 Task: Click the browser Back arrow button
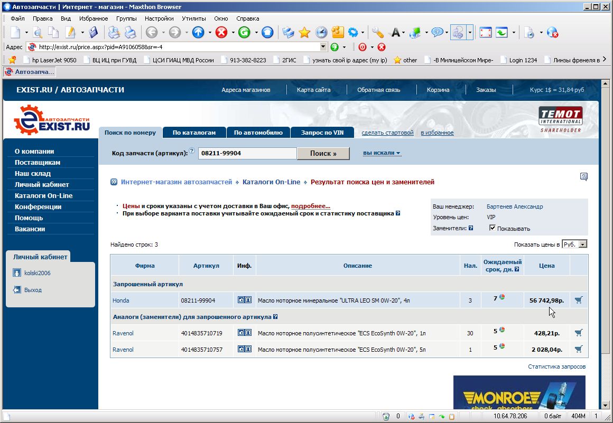[152, 33]
